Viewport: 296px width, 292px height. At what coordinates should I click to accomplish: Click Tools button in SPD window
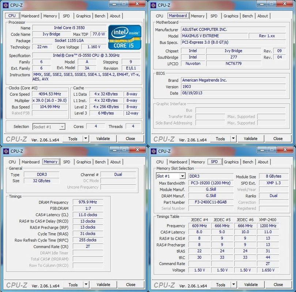[x=221, y=285]
